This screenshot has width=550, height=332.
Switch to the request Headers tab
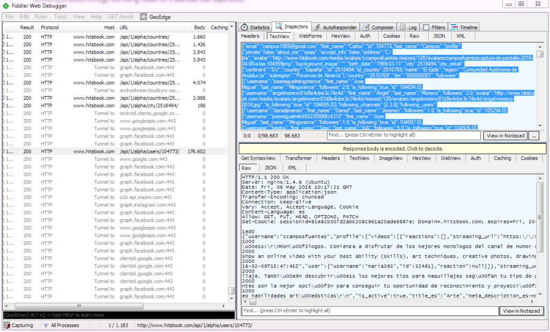coord(250,36)
